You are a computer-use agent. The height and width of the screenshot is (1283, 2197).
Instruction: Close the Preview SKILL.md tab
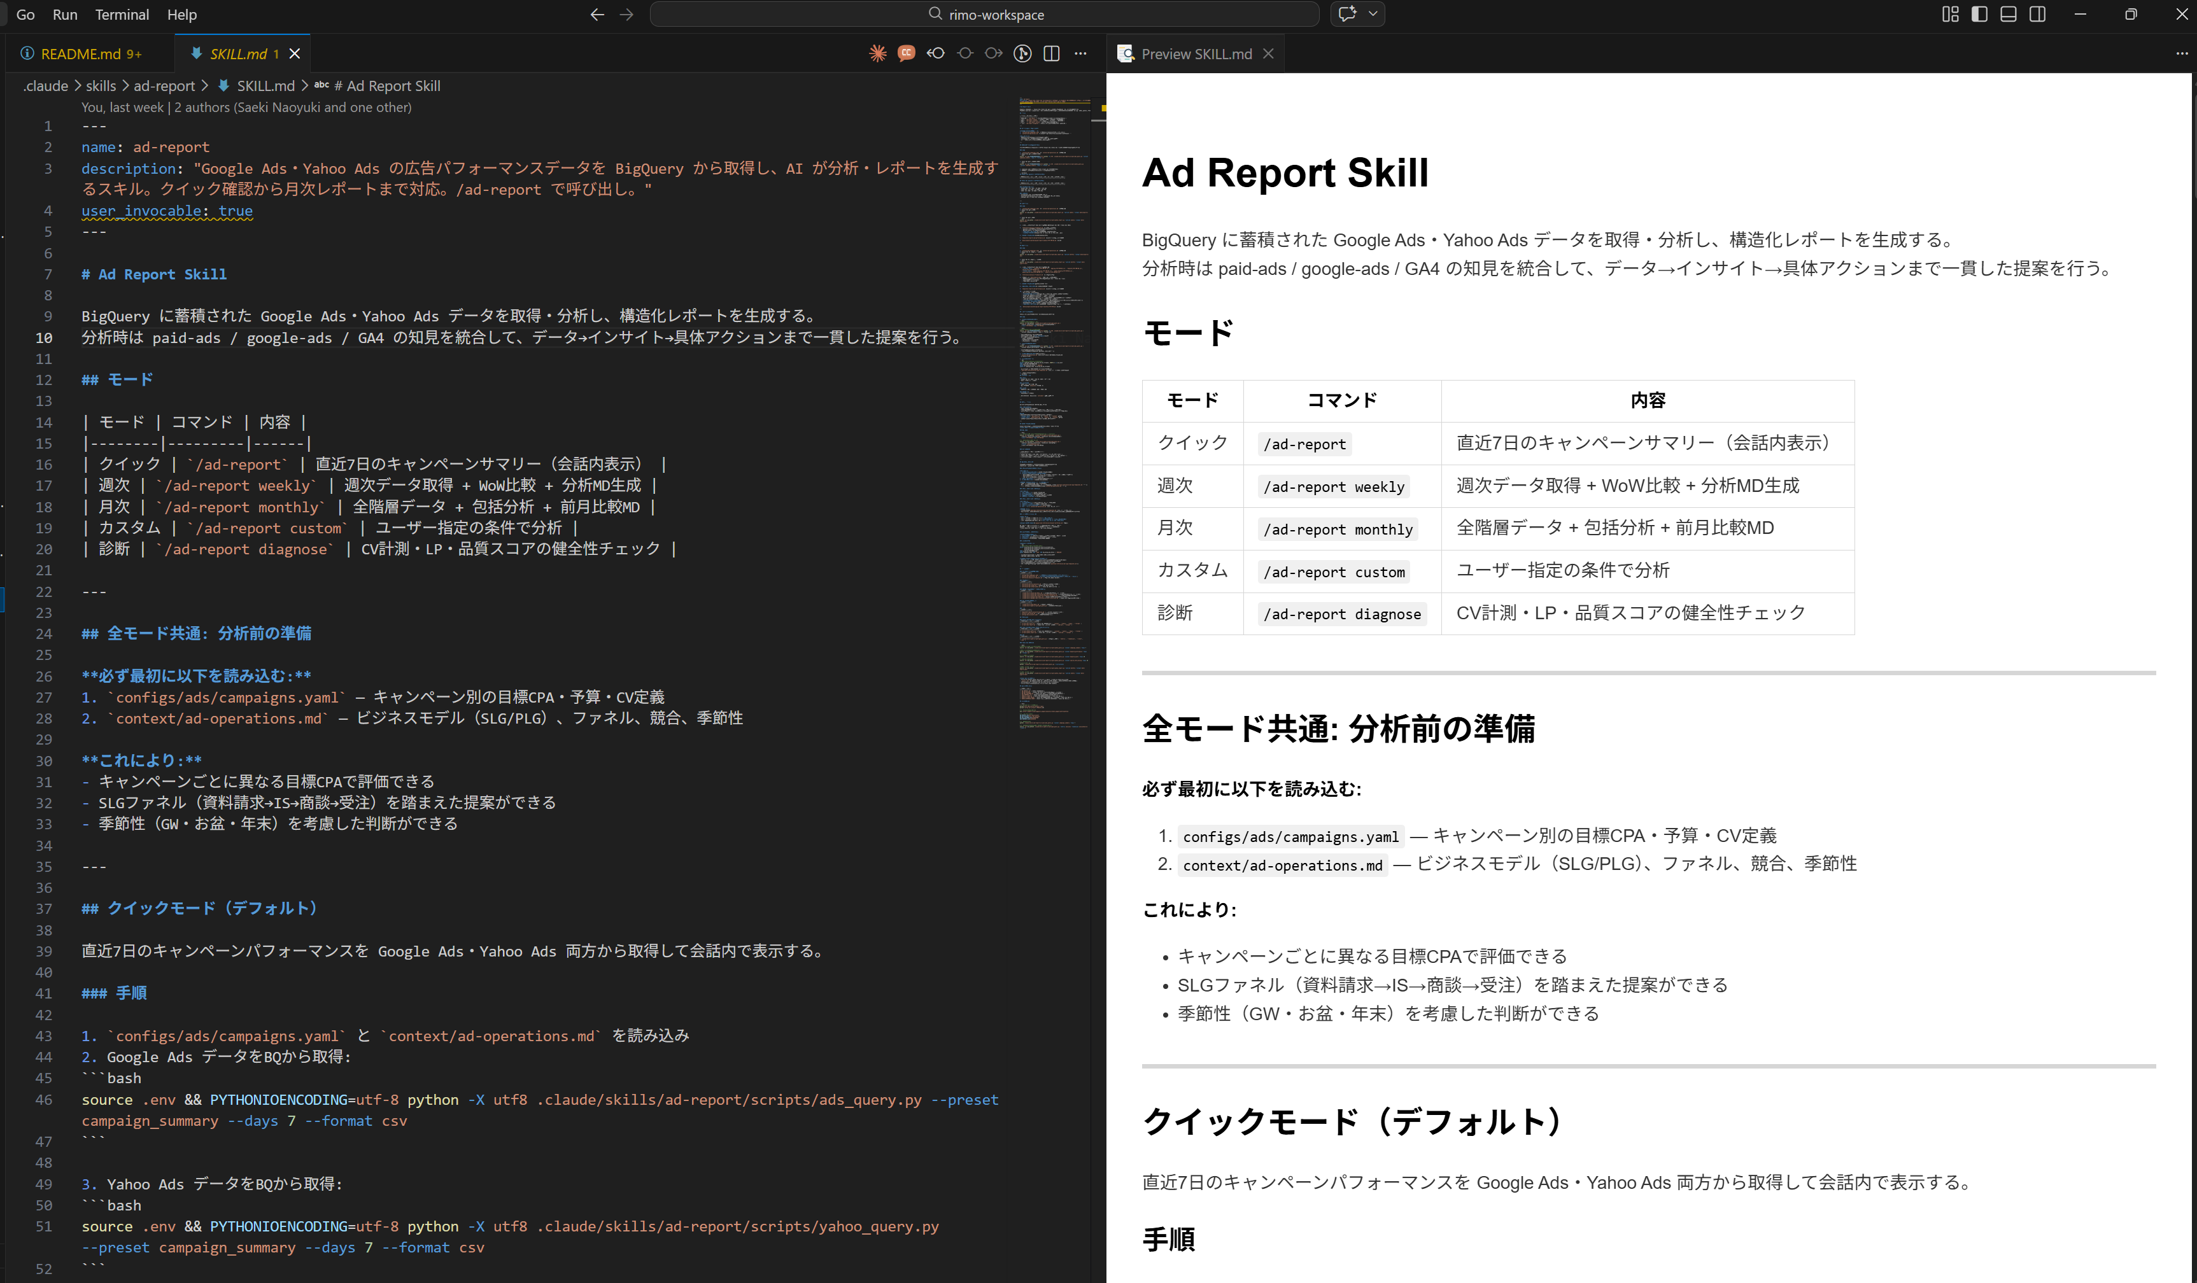click(1269, 53)
